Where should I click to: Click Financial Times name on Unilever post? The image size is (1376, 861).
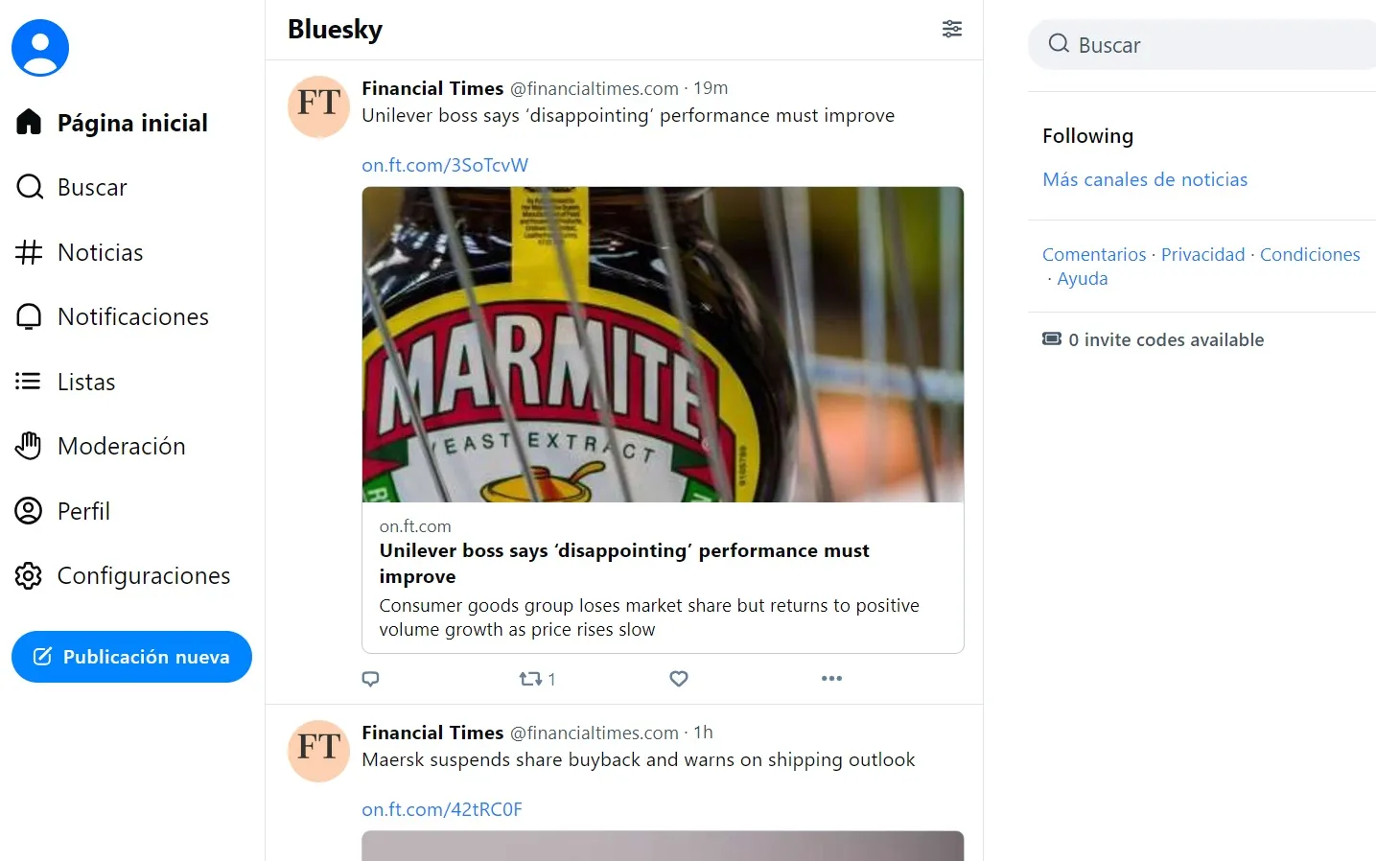(432, 88)
